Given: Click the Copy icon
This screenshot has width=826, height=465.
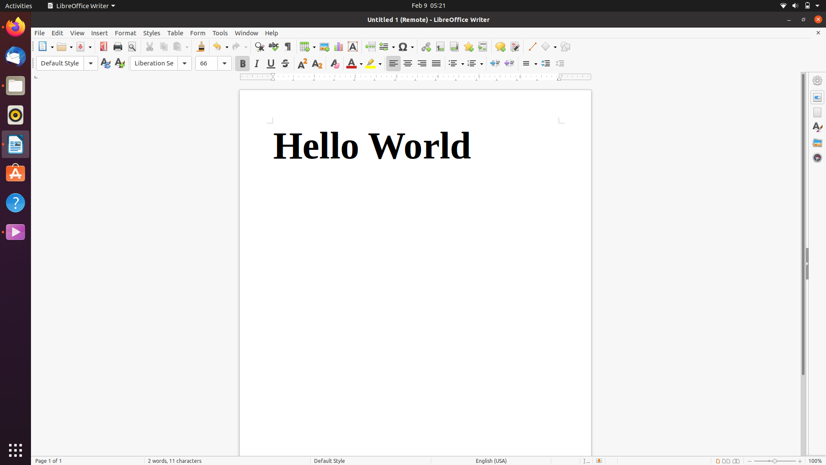Looking at the screenshot, I should [x=164, y=46].
